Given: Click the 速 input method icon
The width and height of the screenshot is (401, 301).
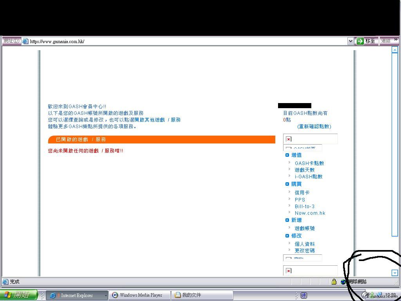Looking at the screenshot, I should click(x=303, y=295).
